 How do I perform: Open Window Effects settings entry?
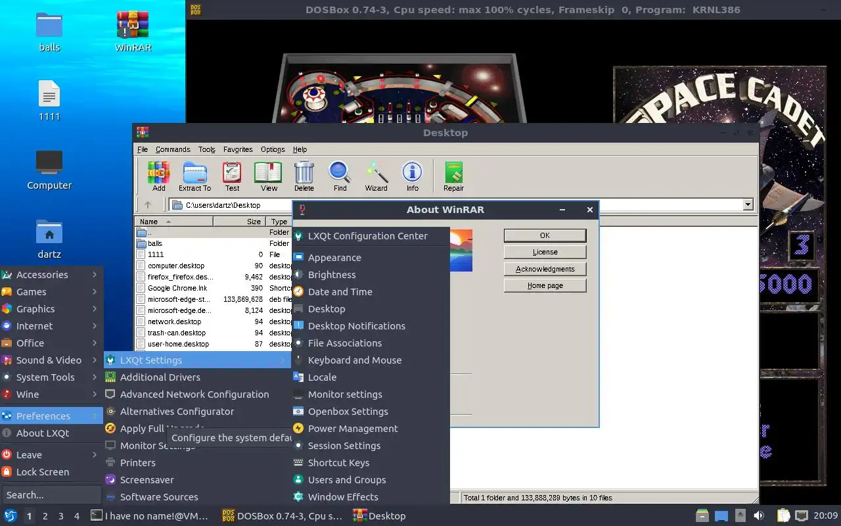pyautogui.click(x=371, y=497)
